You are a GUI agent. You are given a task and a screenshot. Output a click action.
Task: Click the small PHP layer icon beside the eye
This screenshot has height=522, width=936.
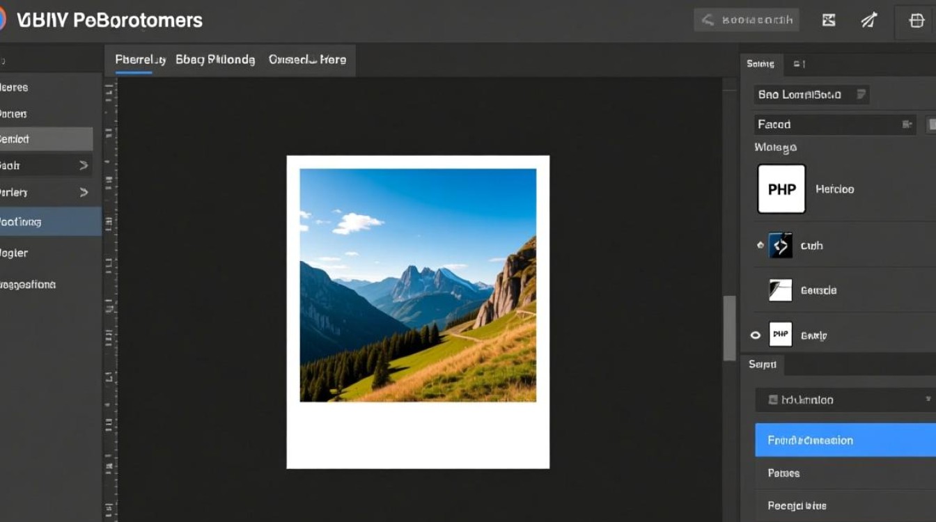point(780,335)
